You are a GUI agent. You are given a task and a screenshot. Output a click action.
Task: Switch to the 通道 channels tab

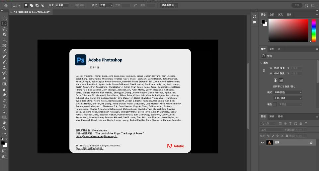point(272,116)
